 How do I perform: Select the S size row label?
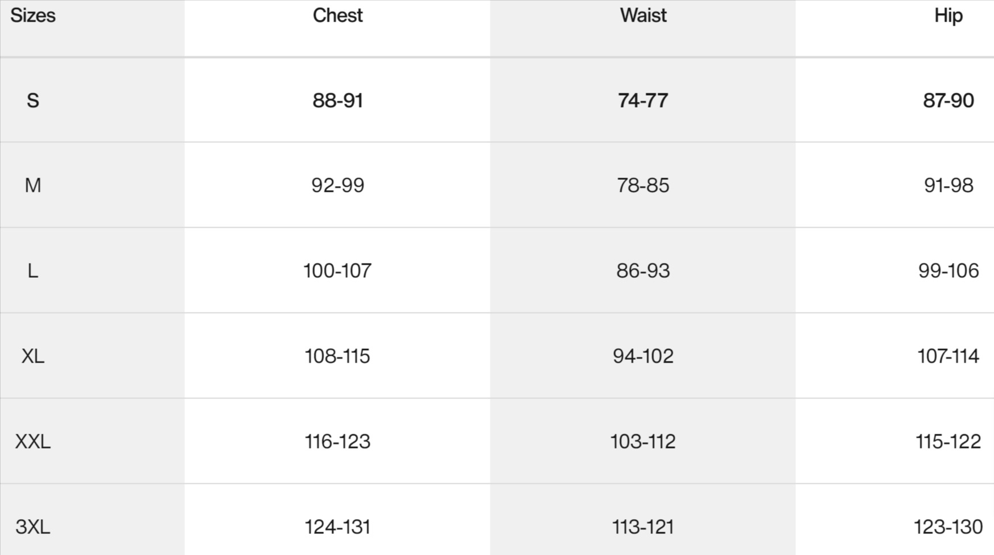pos(33,101)
